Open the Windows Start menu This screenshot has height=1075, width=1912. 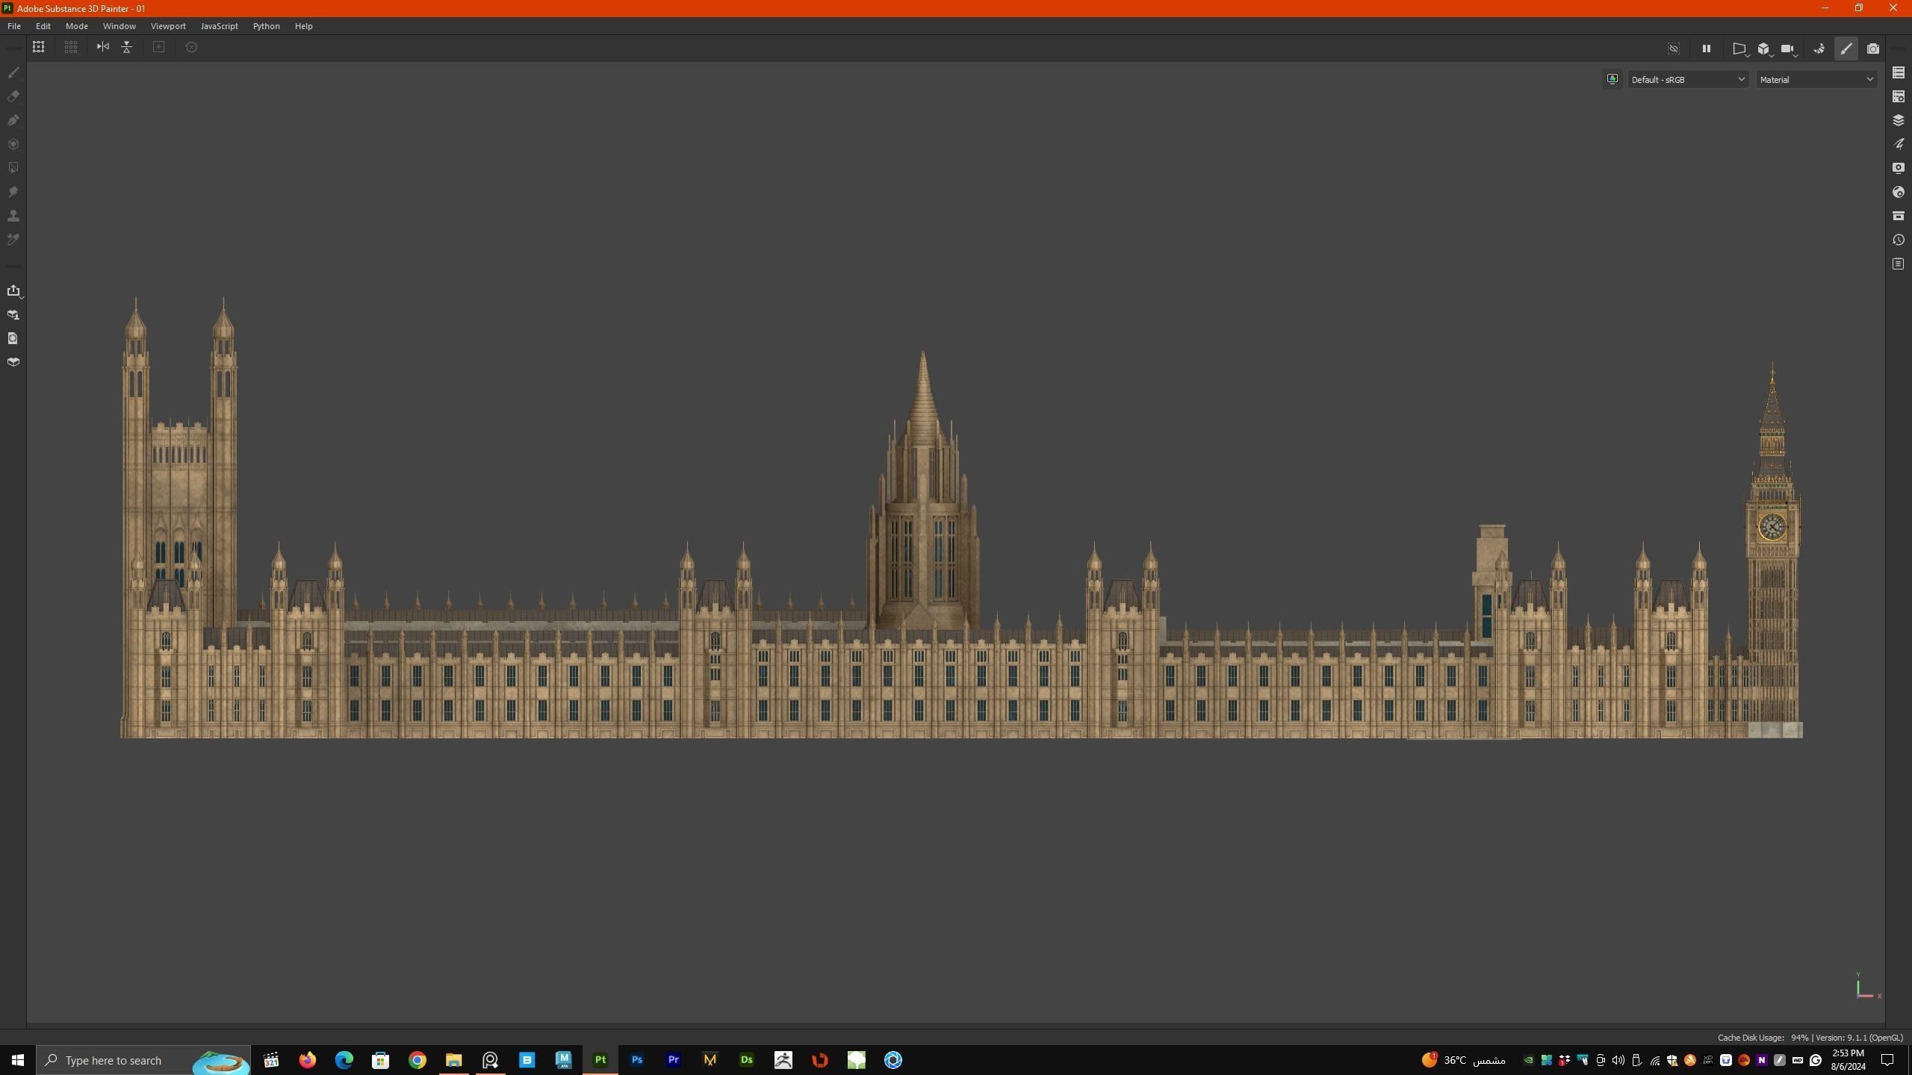click(x=18, y=1060)
